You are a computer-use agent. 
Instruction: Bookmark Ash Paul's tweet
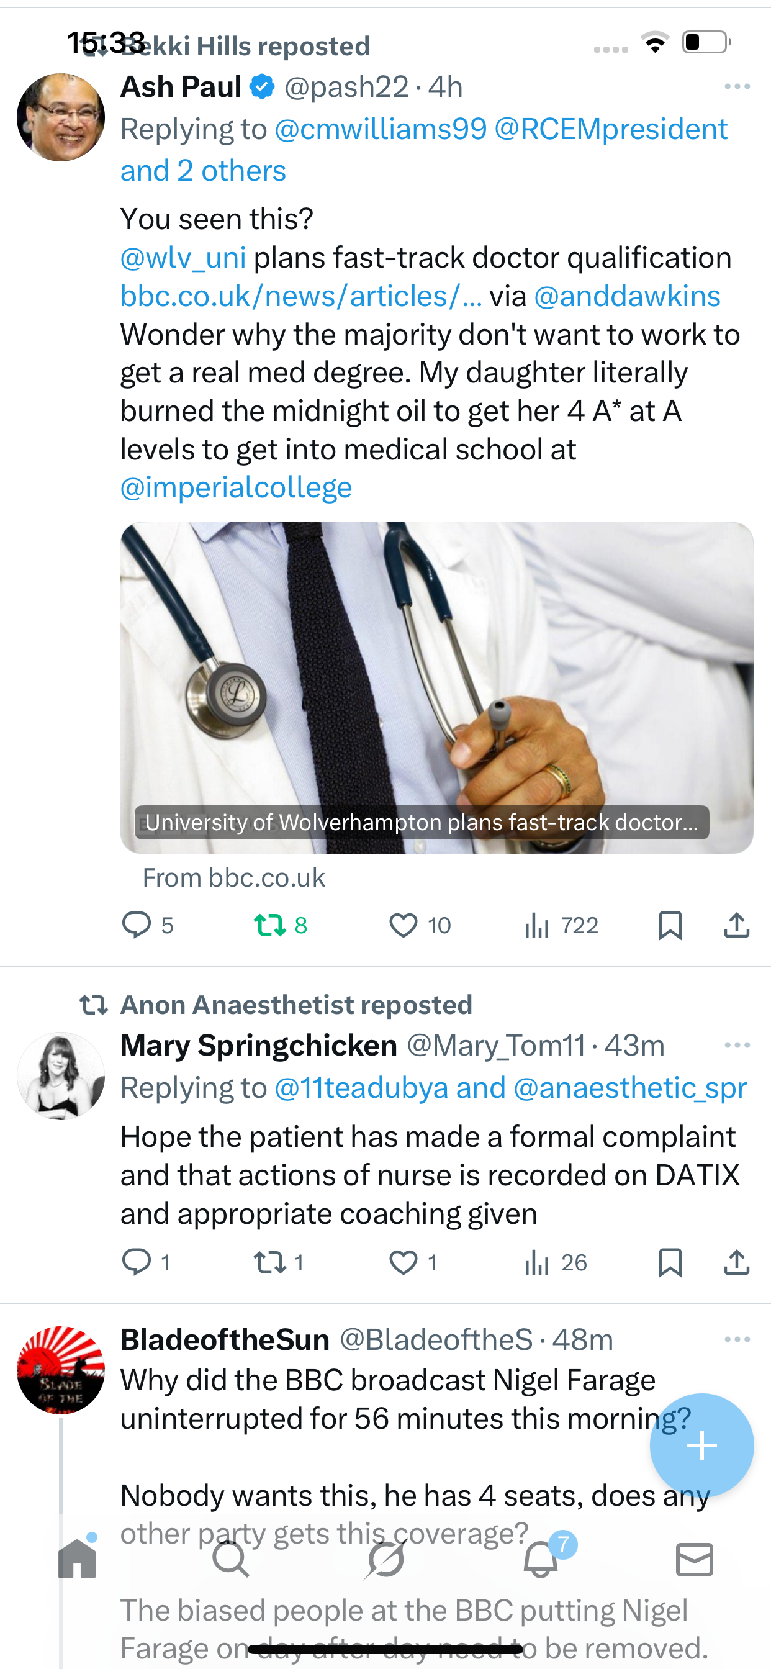pyautogui.click(x=670, y=925)
